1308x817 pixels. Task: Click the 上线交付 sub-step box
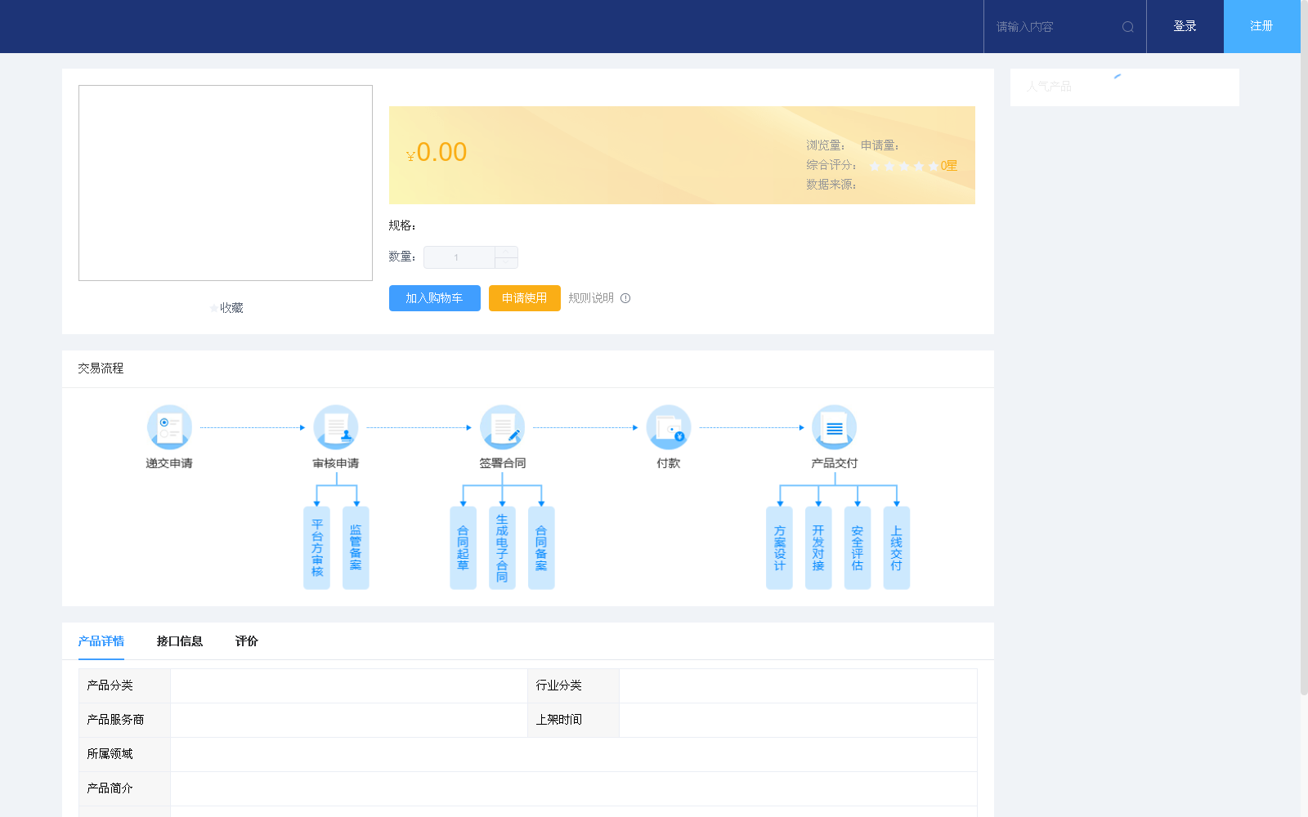pyautogui.click(x=897, y=547)
